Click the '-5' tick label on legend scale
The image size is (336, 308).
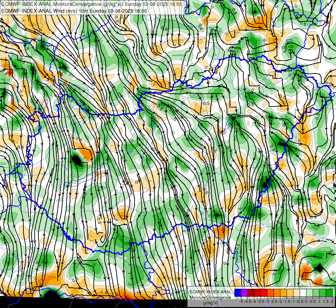coord(241,301)
